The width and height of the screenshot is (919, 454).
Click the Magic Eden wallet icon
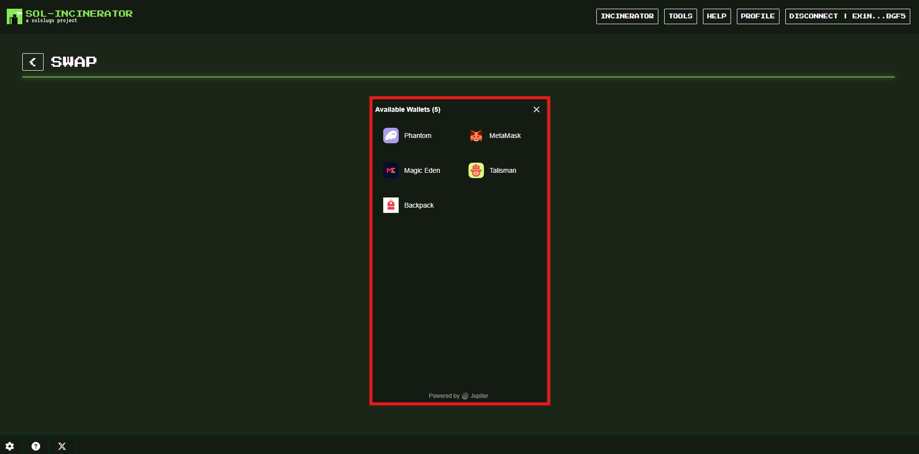(390, 170)
